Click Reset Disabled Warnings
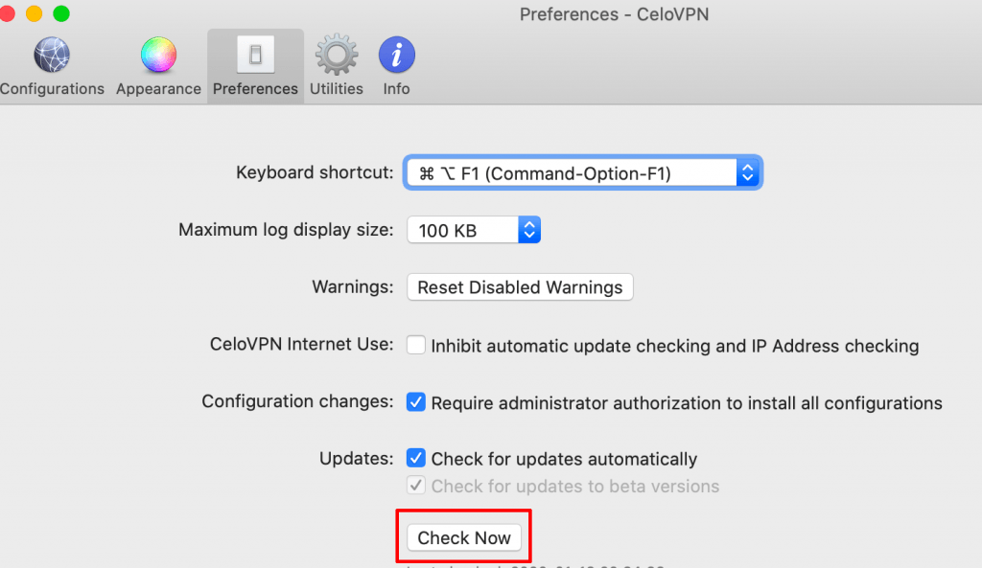Viewport: 982px width, 568px height. (519, 286)
